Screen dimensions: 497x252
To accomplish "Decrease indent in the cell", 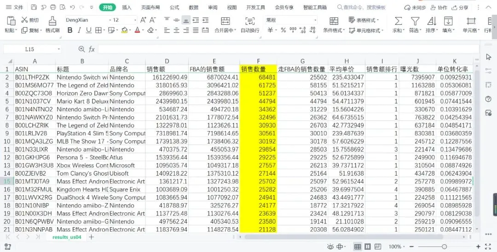I will [196, 20].
